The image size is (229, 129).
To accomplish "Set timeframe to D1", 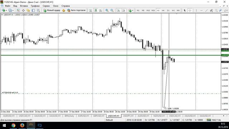I will pos(168,10).
